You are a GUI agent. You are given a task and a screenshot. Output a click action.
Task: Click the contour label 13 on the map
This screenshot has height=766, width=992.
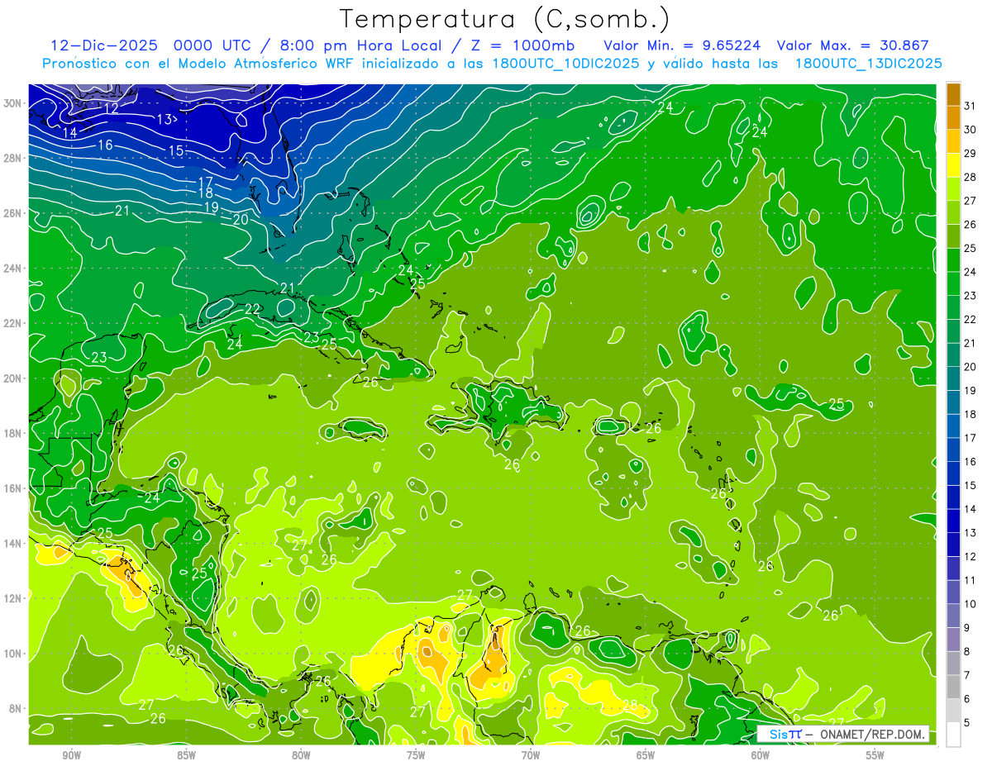[164, 119]
